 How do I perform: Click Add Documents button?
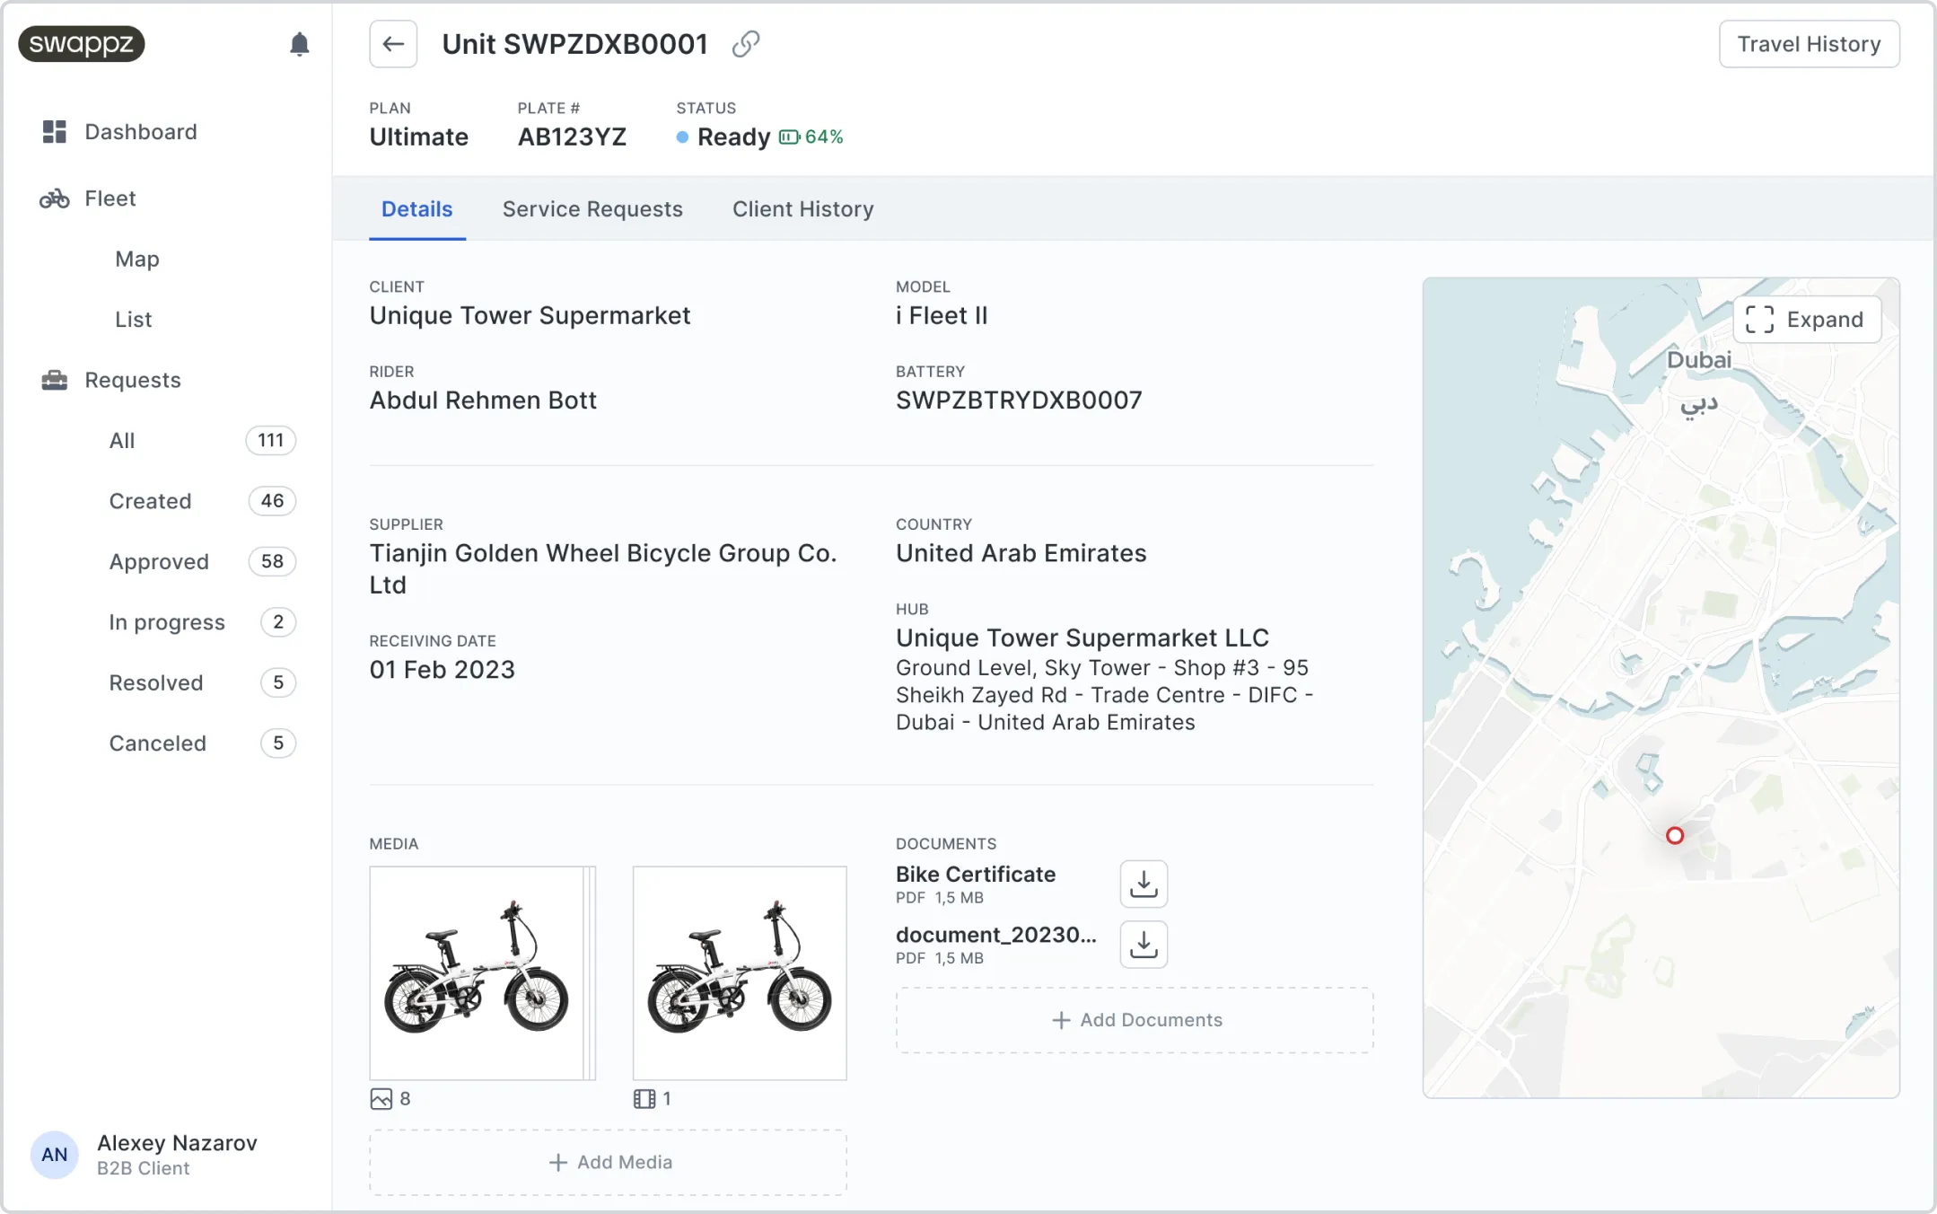(x=1134, y=1020)
